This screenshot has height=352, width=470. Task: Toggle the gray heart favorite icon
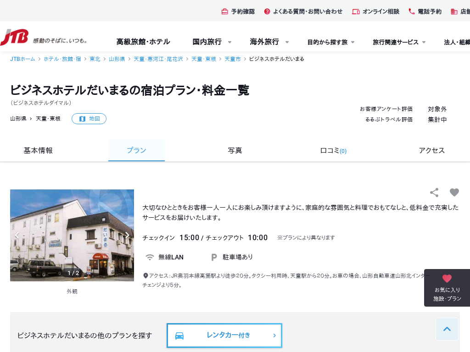coord(454,192)
